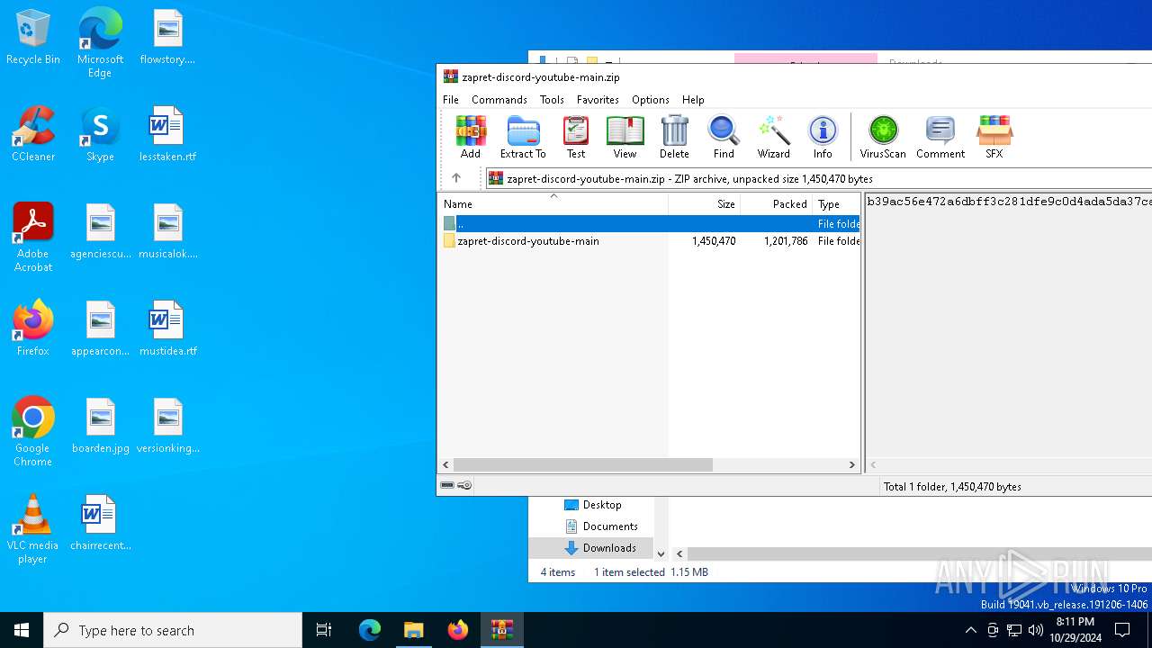
Task: Select the mustidea.rtf desktop file
Action: coord(167,328)
